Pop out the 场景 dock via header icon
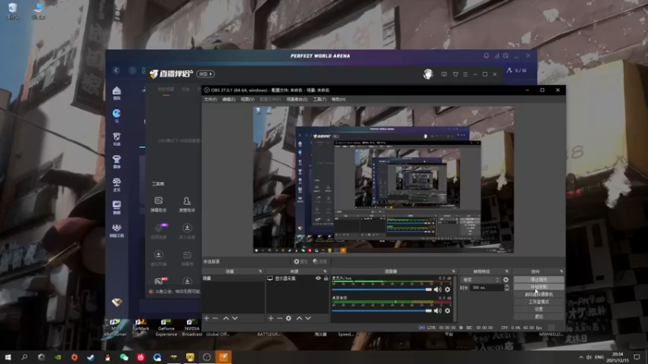This screenshot has width=648, height=364. (260, 272)
